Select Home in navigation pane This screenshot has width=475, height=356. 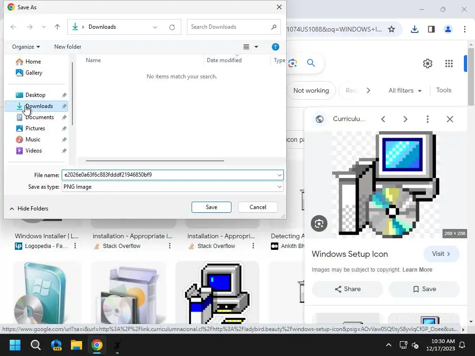(x=33, y=62)
